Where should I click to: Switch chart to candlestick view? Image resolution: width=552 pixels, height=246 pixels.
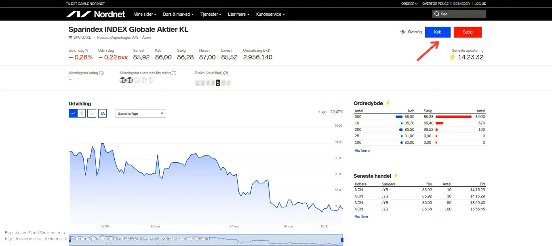pos(82,114)
